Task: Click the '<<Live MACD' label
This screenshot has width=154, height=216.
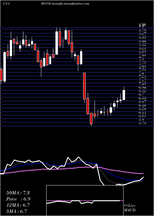Action: click(130, 208)
